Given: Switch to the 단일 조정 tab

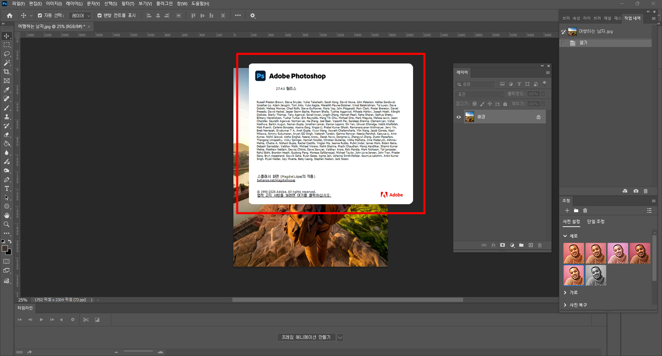Looking at the screenshot, I should 595,221.
